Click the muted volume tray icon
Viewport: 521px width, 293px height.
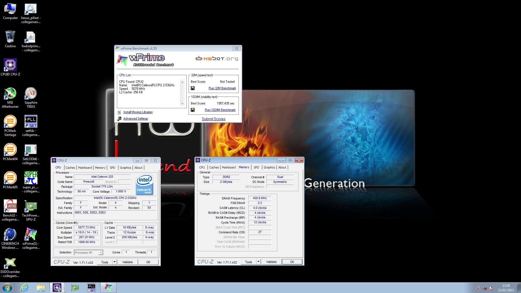pyautogui.click(x=491, y=288)
